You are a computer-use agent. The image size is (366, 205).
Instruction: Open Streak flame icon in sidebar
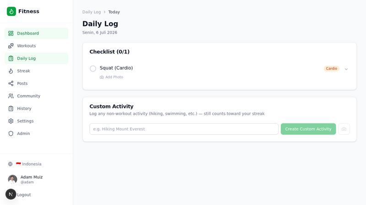11,71
